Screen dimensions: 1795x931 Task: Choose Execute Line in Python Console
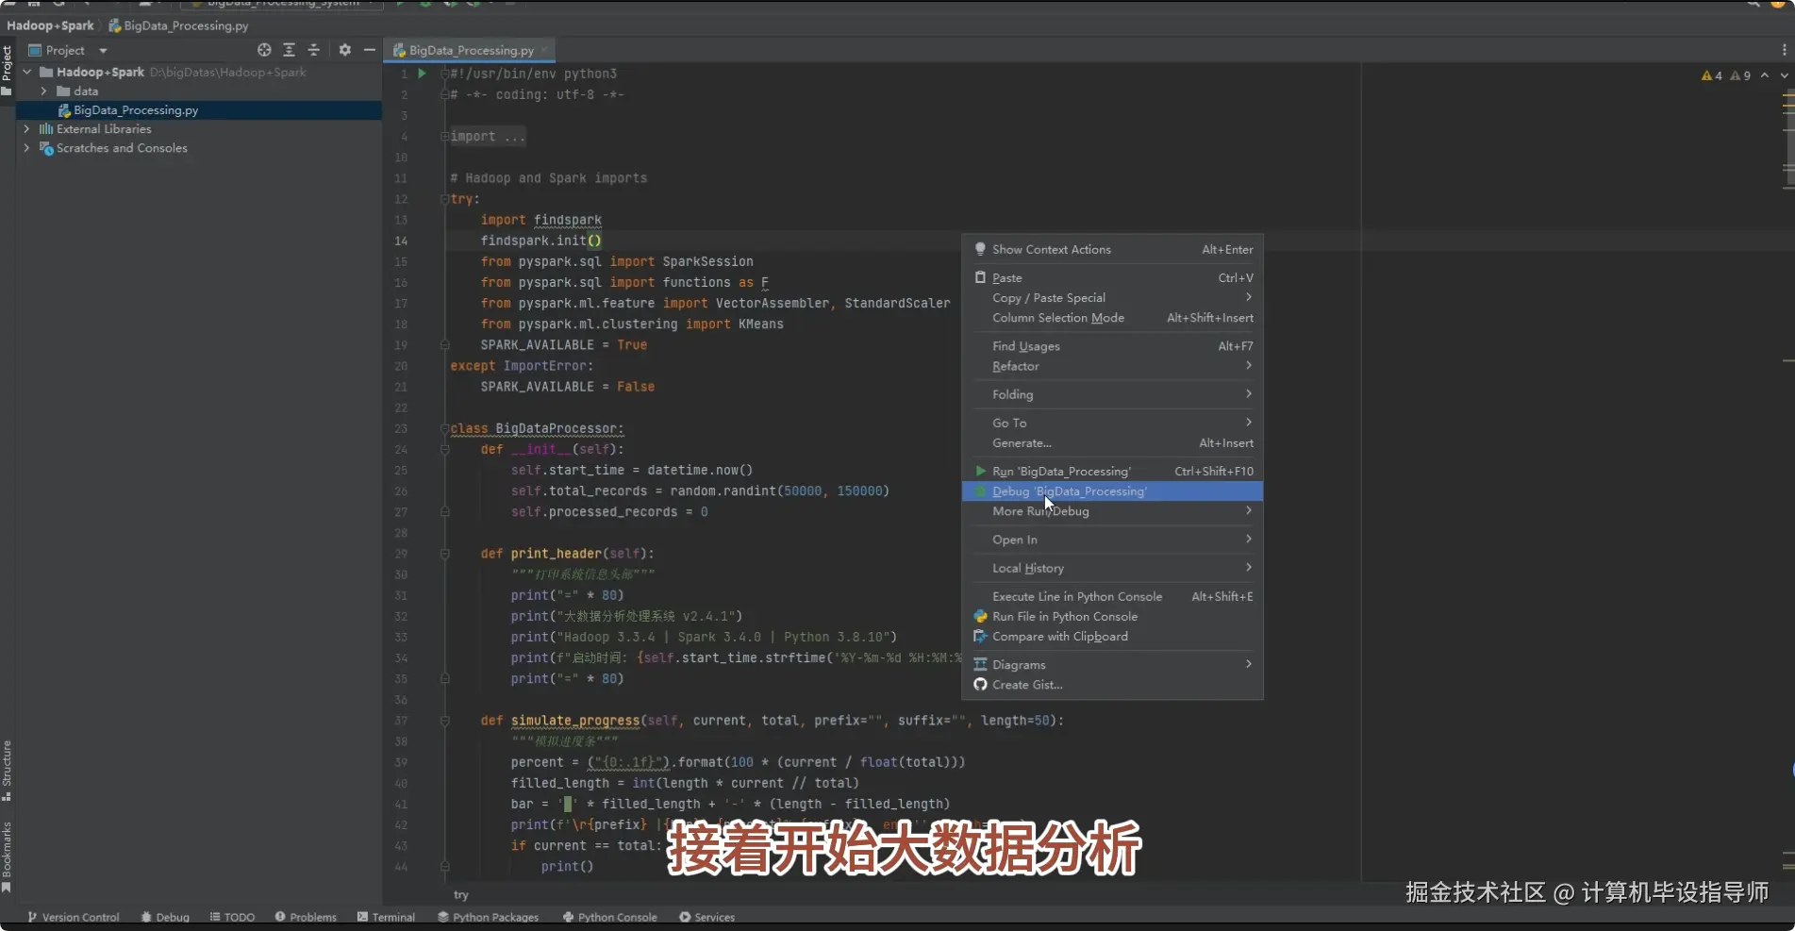pyautogui.click(x=1112, y=596)
